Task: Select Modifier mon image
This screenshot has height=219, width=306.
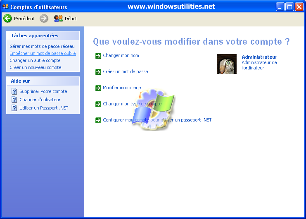Action: (x=122, y=88)
